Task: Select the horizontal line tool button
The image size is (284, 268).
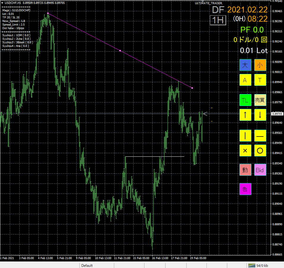Action: [x=260, y=136]
